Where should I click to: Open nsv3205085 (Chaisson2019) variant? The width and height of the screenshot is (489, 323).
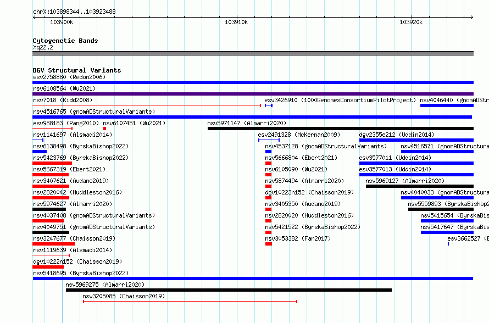[124, 296]
